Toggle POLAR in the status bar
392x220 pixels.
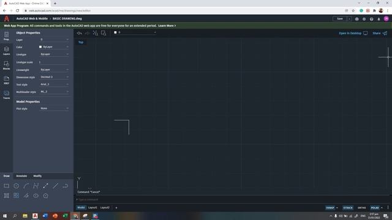[x=374, y=208]
